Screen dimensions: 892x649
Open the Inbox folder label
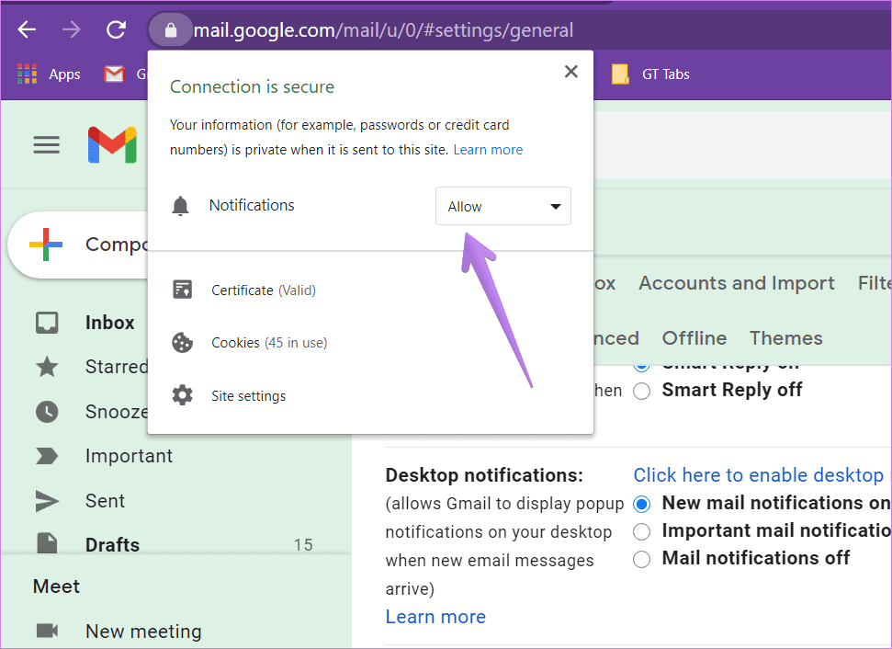coord(110,323)
